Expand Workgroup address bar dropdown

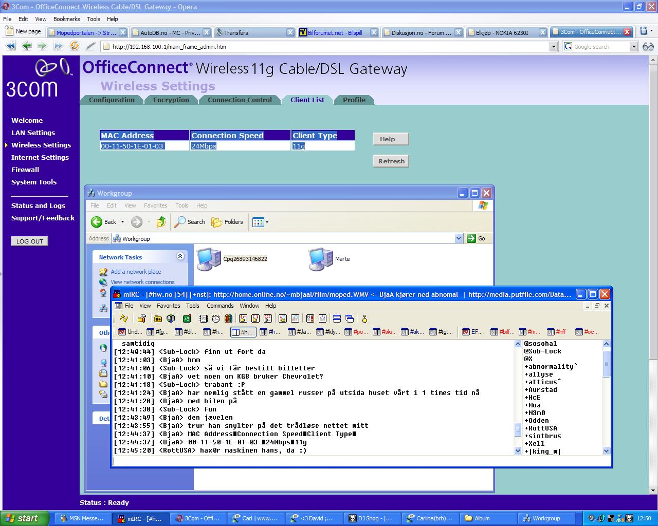(x=459, y=238)
